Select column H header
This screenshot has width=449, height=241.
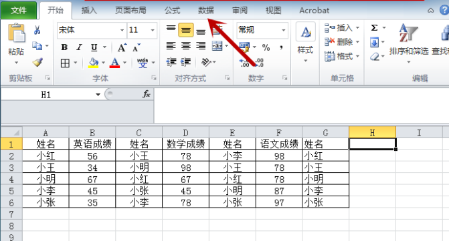372,133
